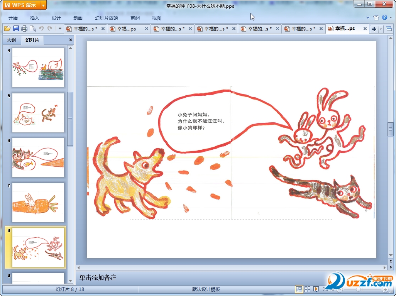This screenshot has height=296, width=396.
Task: Switch to the 大纲 outline pane tab
Action: pyautogui.click(x=12, y=40)
